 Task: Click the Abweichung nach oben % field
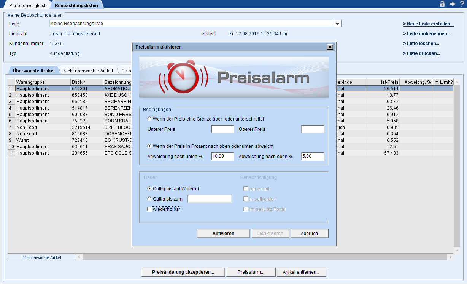313,157
